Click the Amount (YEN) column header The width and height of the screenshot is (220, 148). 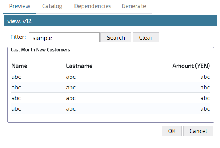[191, 66]
